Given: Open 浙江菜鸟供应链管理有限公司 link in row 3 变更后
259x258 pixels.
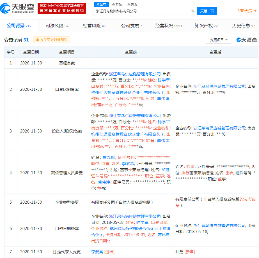Looking at the screenshot, I should pos(219,128).
